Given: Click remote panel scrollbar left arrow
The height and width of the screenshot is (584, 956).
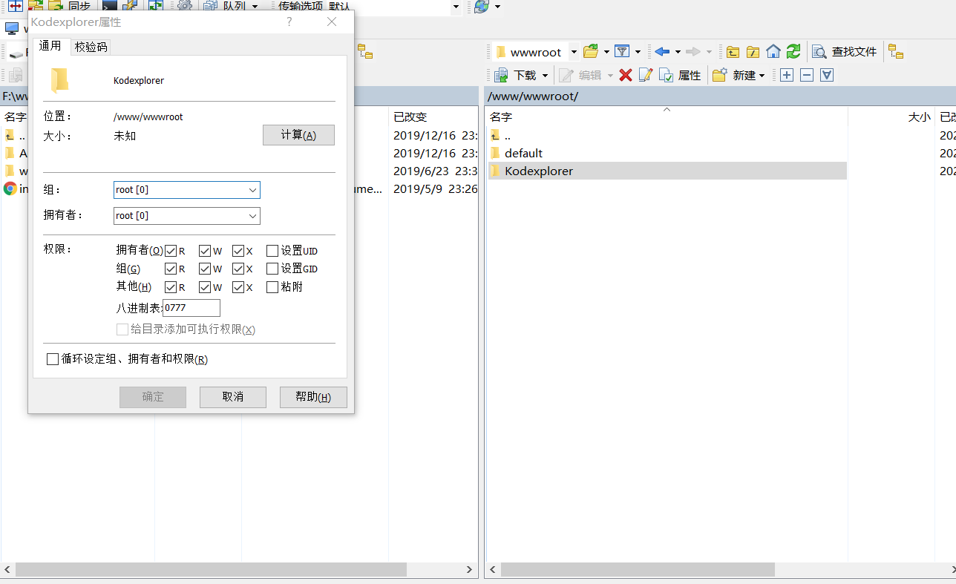Looking at the screenshot, I should click(492, 569).
